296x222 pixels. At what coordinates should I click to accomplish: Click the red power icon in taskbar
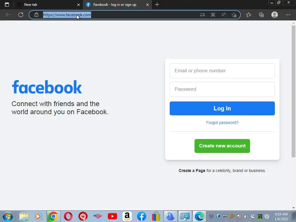pos(83,216)
